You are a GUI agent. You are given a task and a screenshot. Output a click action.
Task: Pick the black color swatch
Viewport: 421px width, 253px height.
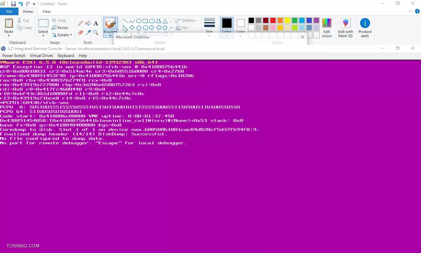[251, 20]
